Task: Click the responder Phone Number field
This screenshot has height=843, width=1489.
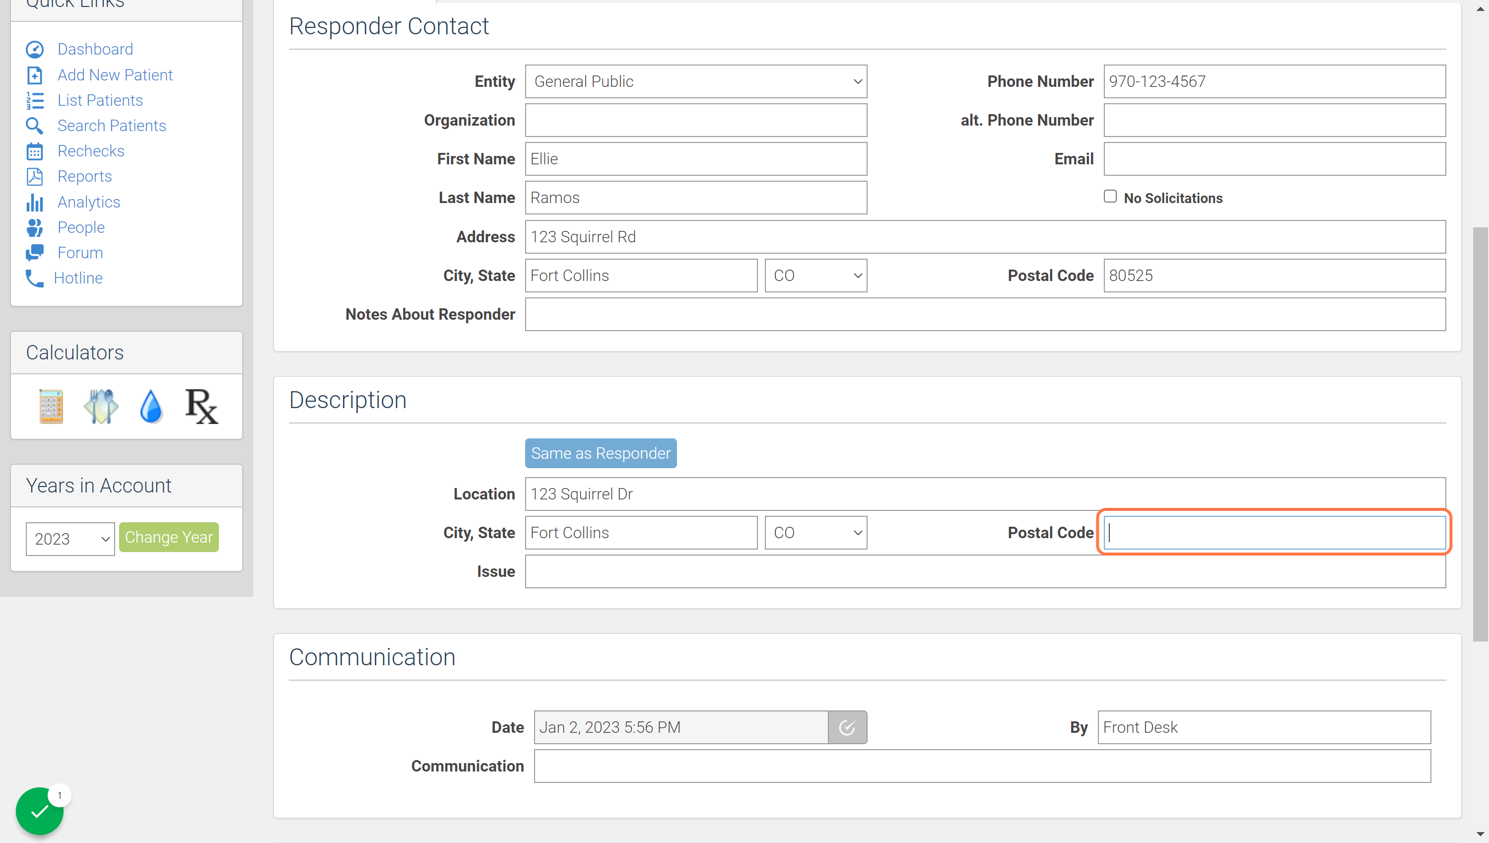Action: click(1274, 81)
